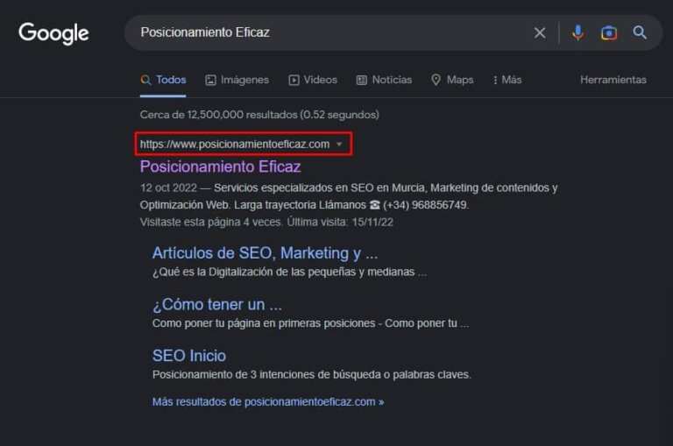Switch to the Imágenes tab

[237, 80]
